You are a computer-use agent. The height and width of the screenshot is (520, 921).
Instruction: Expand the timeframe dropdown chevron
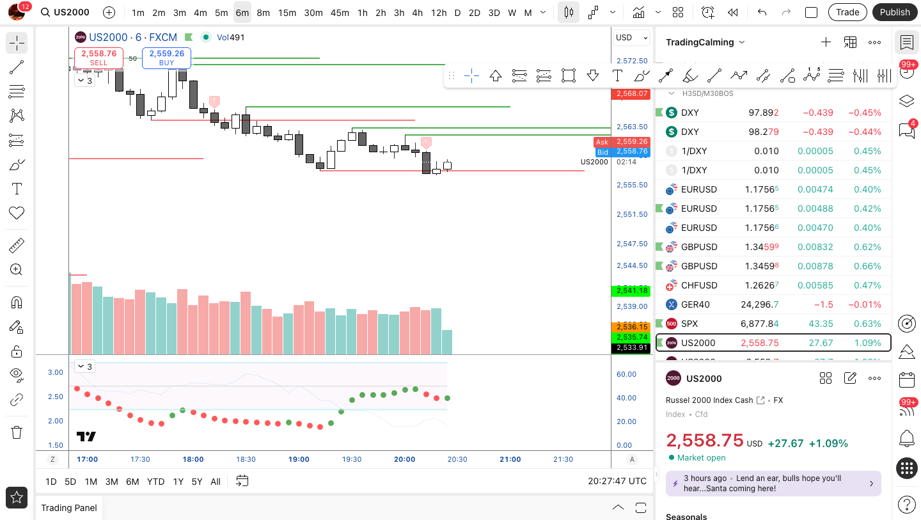tap(543, 12)
